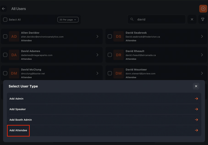Open David McClung user card

(51, 73)
